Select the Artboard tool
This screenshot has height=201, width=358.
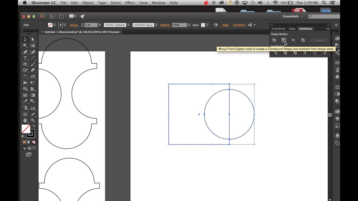click(x=25, y=114)
